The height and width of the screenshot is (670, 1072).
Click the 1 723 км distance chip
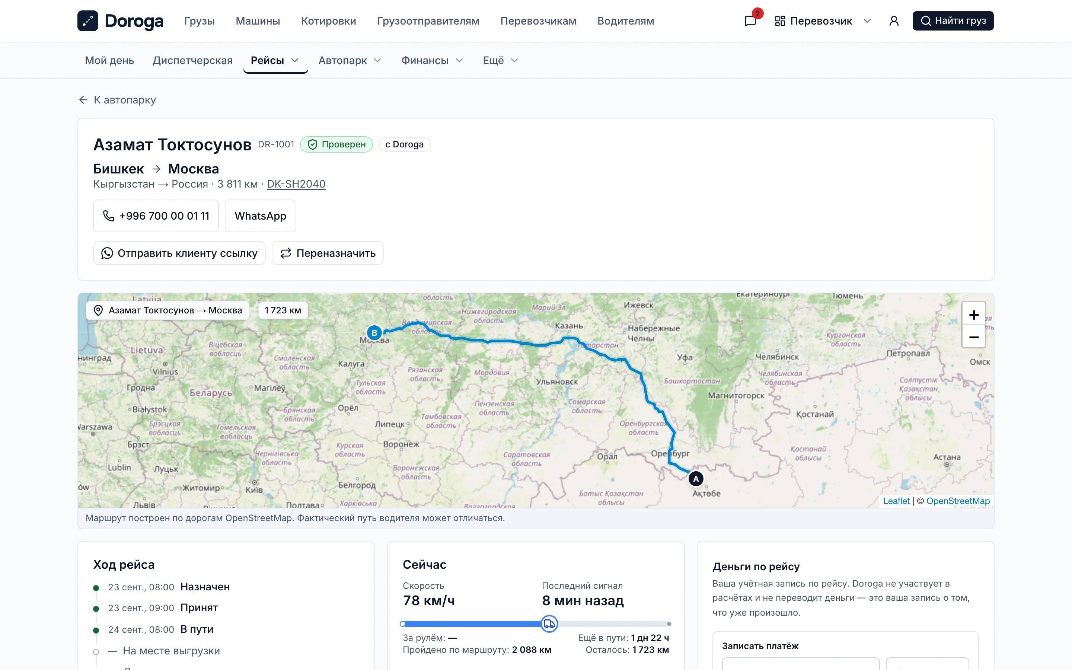pyautogui.click(x=283, y=310)
